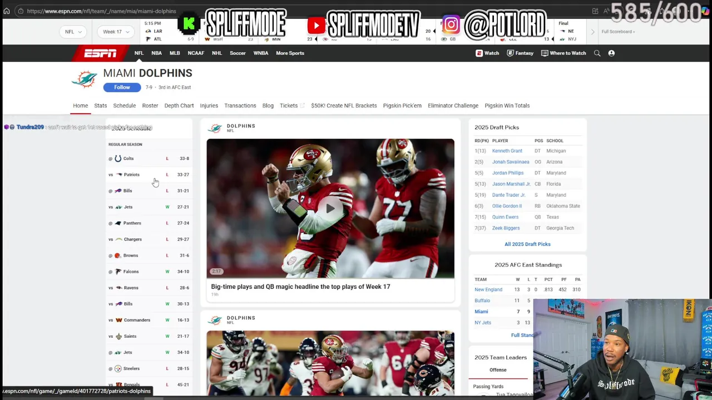Click the Watch button in navbar
This screenshot has width=712, height=400.
[x=487, y=53]
